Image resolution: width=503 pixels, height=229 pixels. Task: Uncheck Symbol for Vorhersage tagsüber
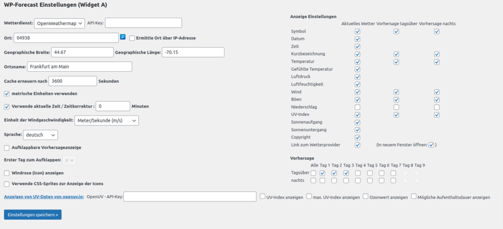(x=396, y=31)
